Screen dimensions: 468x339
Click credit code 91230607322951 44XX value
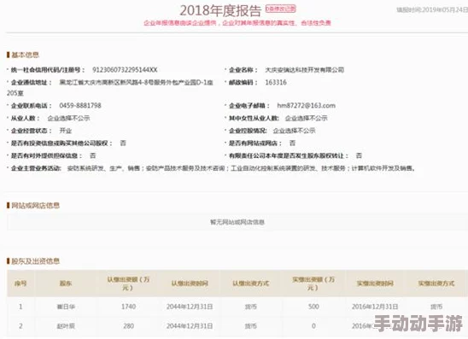125,70
